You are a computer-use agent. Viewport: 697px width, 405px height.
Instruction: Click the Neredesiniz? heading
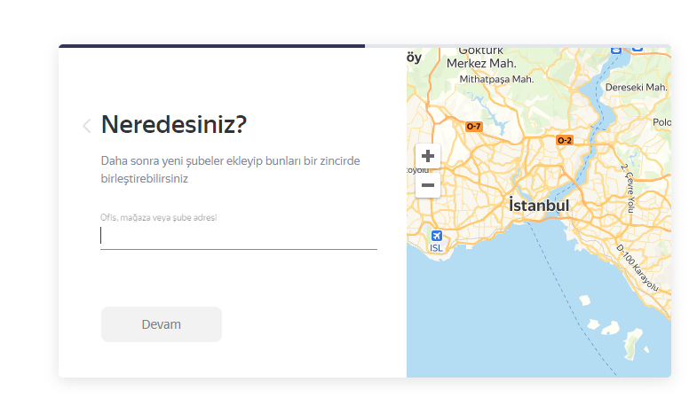174,124
